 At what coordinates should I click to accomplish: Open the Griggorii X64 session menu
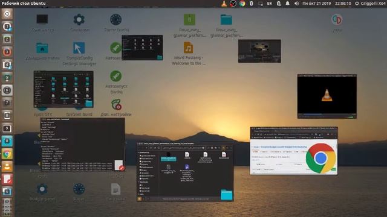(x=370, y=4)
